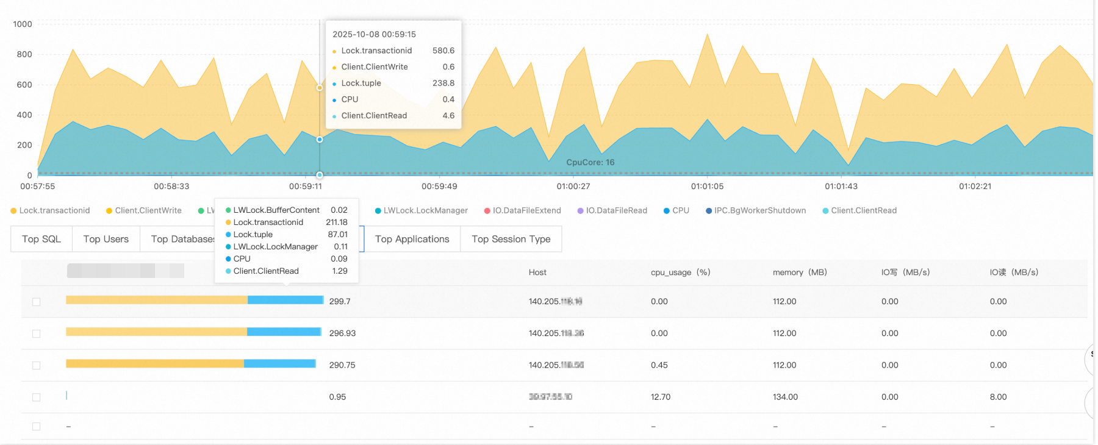Toggle the IO.DataFileRead legend entry
1098x445 pixels.
(x=612, y=210)
